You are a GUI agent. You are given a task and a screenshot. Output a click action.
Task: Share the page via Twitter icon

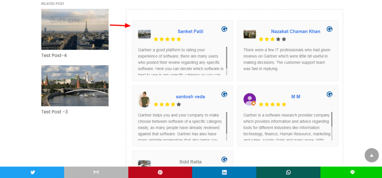pyautogui.click(x=32, y=172)
